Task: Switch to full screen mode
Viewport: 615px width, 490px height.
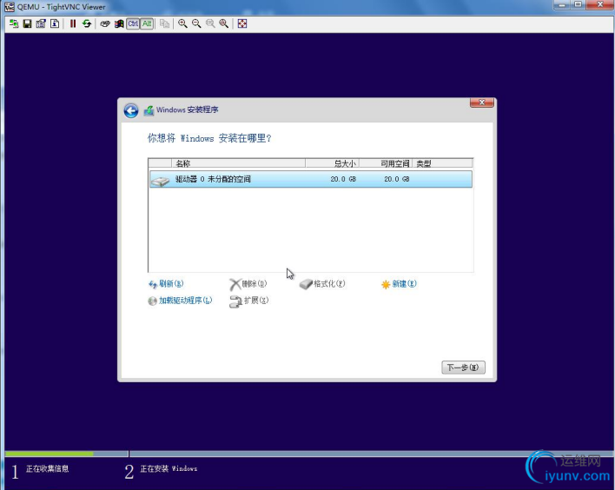Action: tap(242, 23)
